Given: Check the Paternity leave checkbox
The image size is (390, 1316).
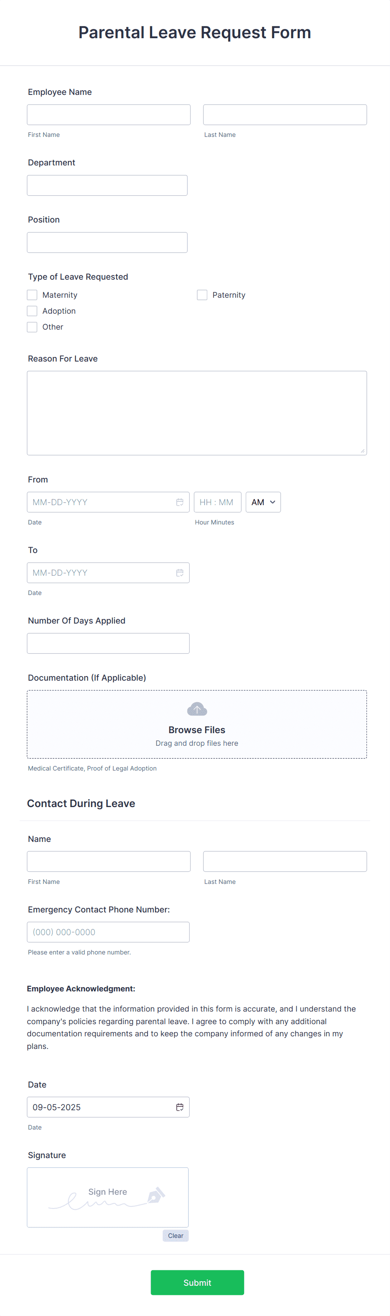Looking at the screenshot, I should 202,295.
